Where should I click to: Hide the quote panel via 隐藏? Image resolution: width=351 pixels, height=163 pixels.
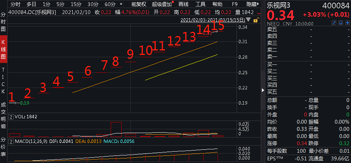[x=252, y=4]
